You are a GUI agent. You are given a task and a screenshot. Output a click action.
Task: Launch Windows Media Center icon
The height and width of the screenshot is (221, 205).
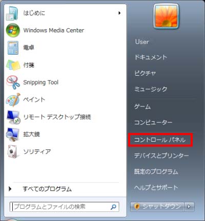pyautogui.click(x=13, y=30)
